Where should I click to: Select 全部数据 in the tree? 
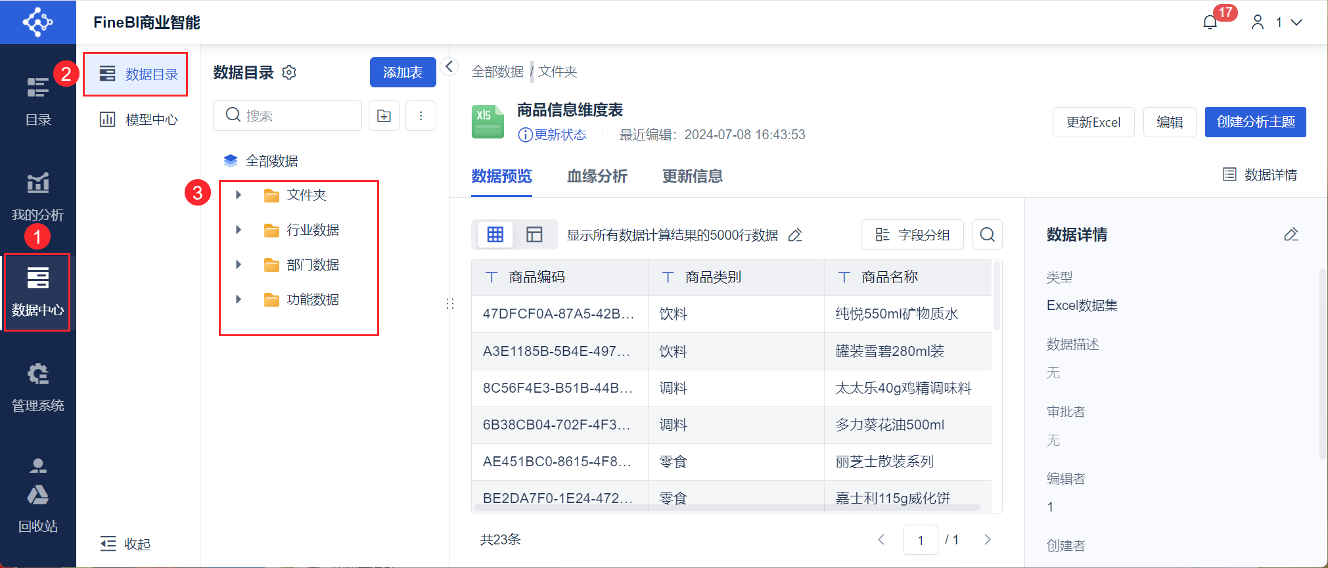tap(272, 160)
